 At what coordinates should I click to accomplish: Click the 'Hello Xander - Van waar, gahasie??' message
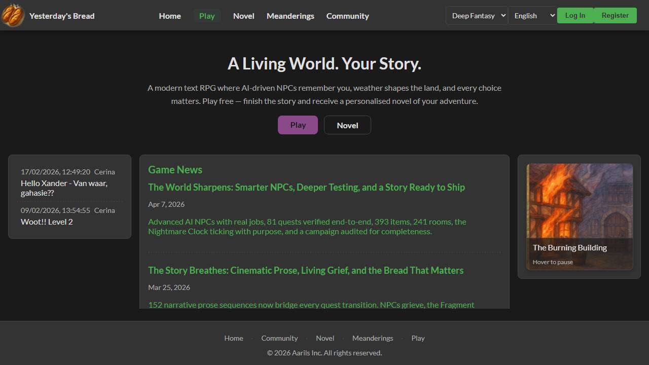(64, 188)
